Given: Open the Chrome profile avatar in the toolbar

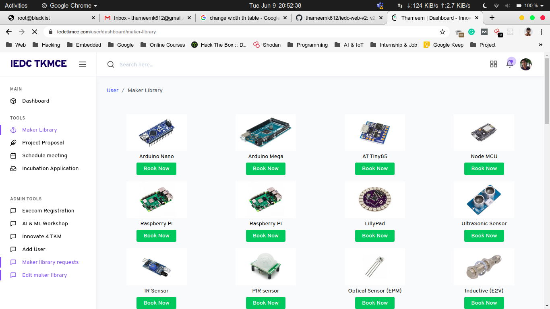Looking at the screenshot, I should [528, 32].
